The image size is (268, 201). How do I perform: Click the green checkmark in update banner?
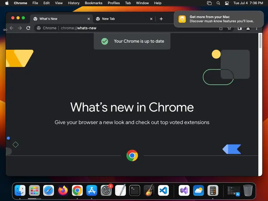coord(105,41)
